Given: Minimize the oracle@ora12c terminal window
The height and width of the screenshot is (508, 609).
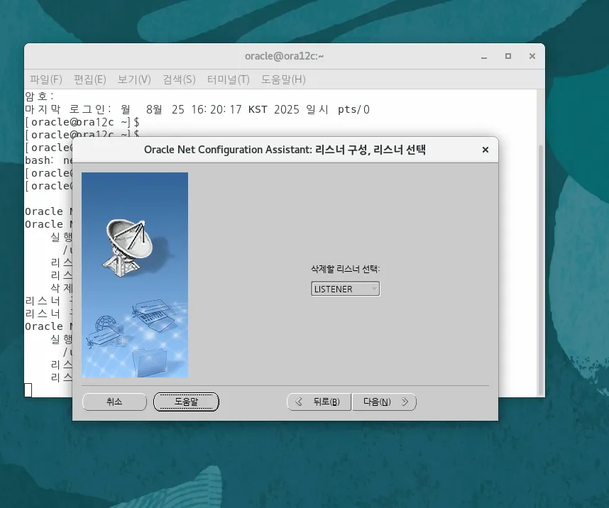Looking at the screenshot, I should tap(484, 56).
